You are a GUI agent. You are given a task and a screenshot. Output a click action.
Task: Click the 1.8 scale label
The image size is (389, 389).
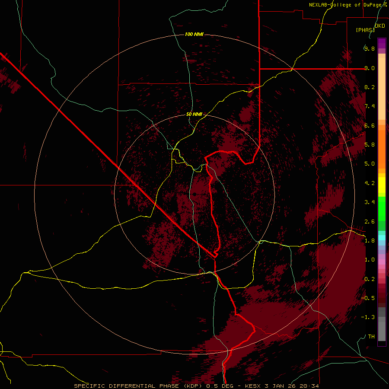click(369, 241)
